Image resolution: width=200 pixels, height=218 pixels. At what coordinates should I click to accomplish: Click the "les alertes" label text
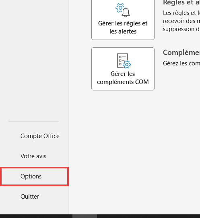123,31
